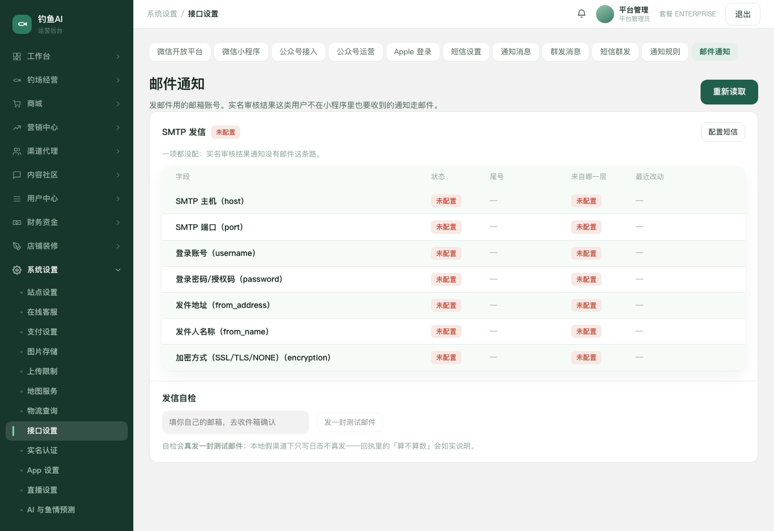Click the 内容社区 chat bubble icon
Image resolution: width=774 pixels, height=531 pixels.
[x=17, y=175]
